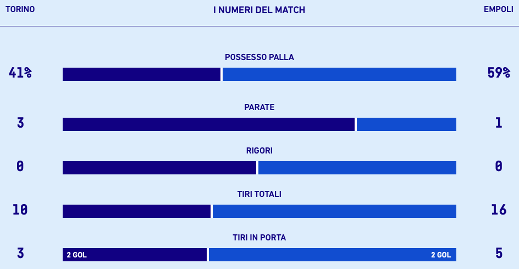
Task: Click Empoli's light-blue possession bar segment
Action: click(x=339, y=74)
